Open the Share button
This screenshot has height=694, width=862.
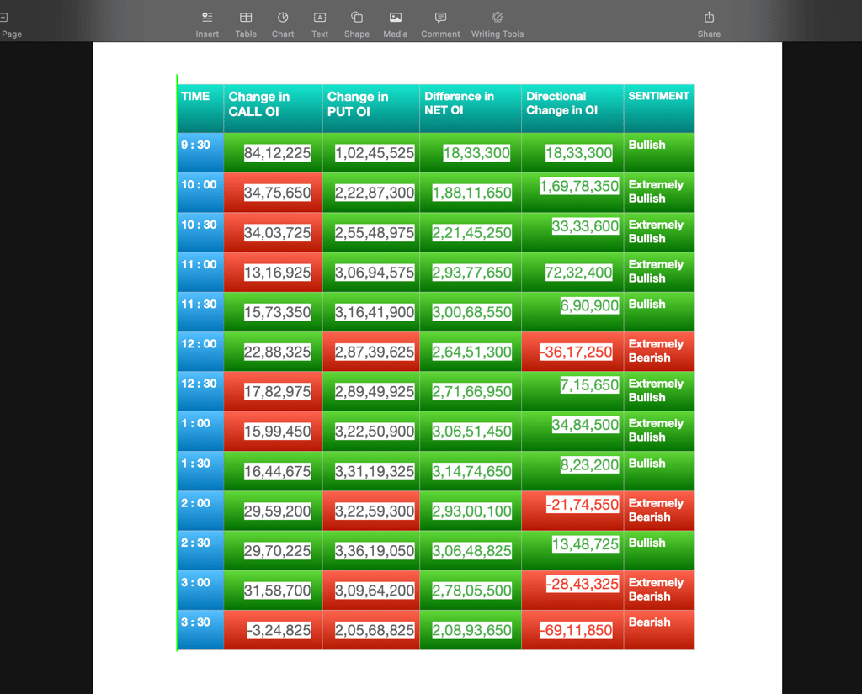coord(709,24)
